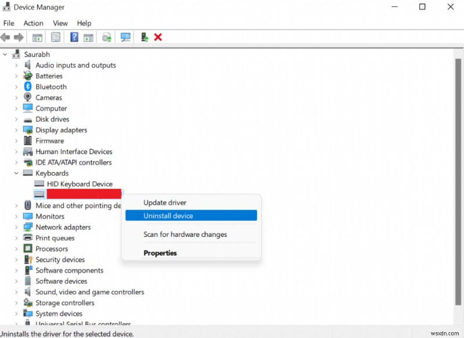This screenshot has width=464, height=338.
Task: Click the vertical scrollbar thumb
Action: (458, 182)
